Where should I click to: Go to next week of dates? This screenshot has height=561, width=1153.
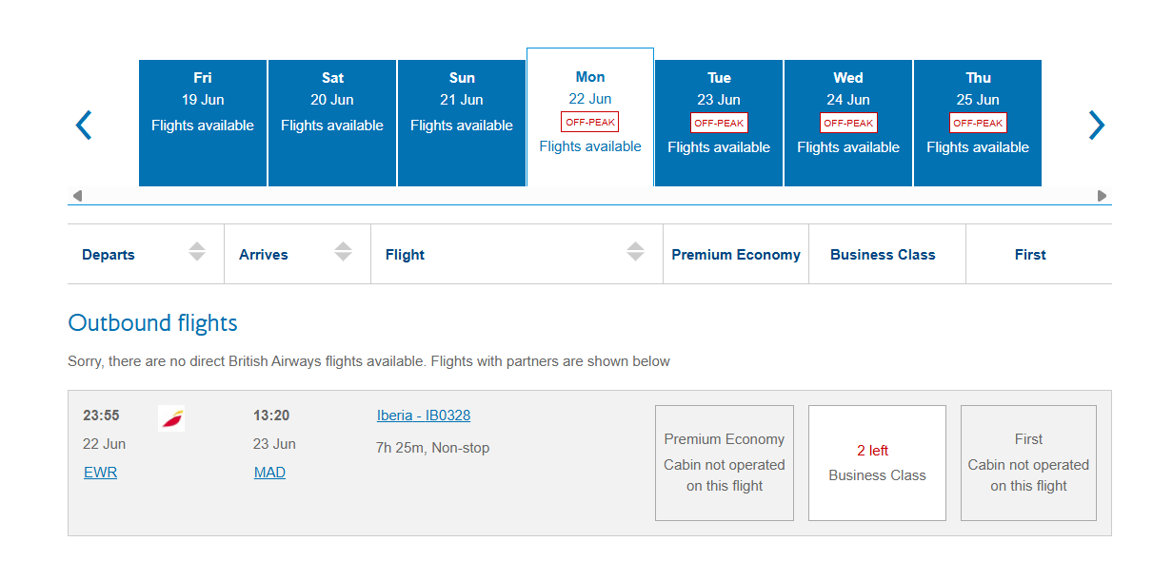[x=1097, y=125]
